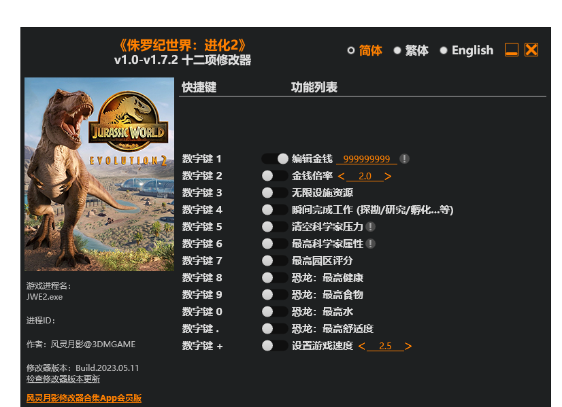Increase game speed with right arrow
Viewport: 562px width, 407px height.
click(x=408, y=346)
